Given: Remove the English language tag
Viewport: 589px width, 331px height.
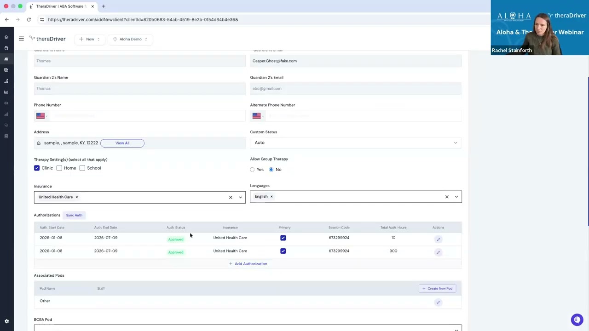Looking at the screenshot, I should click(271, 197).
